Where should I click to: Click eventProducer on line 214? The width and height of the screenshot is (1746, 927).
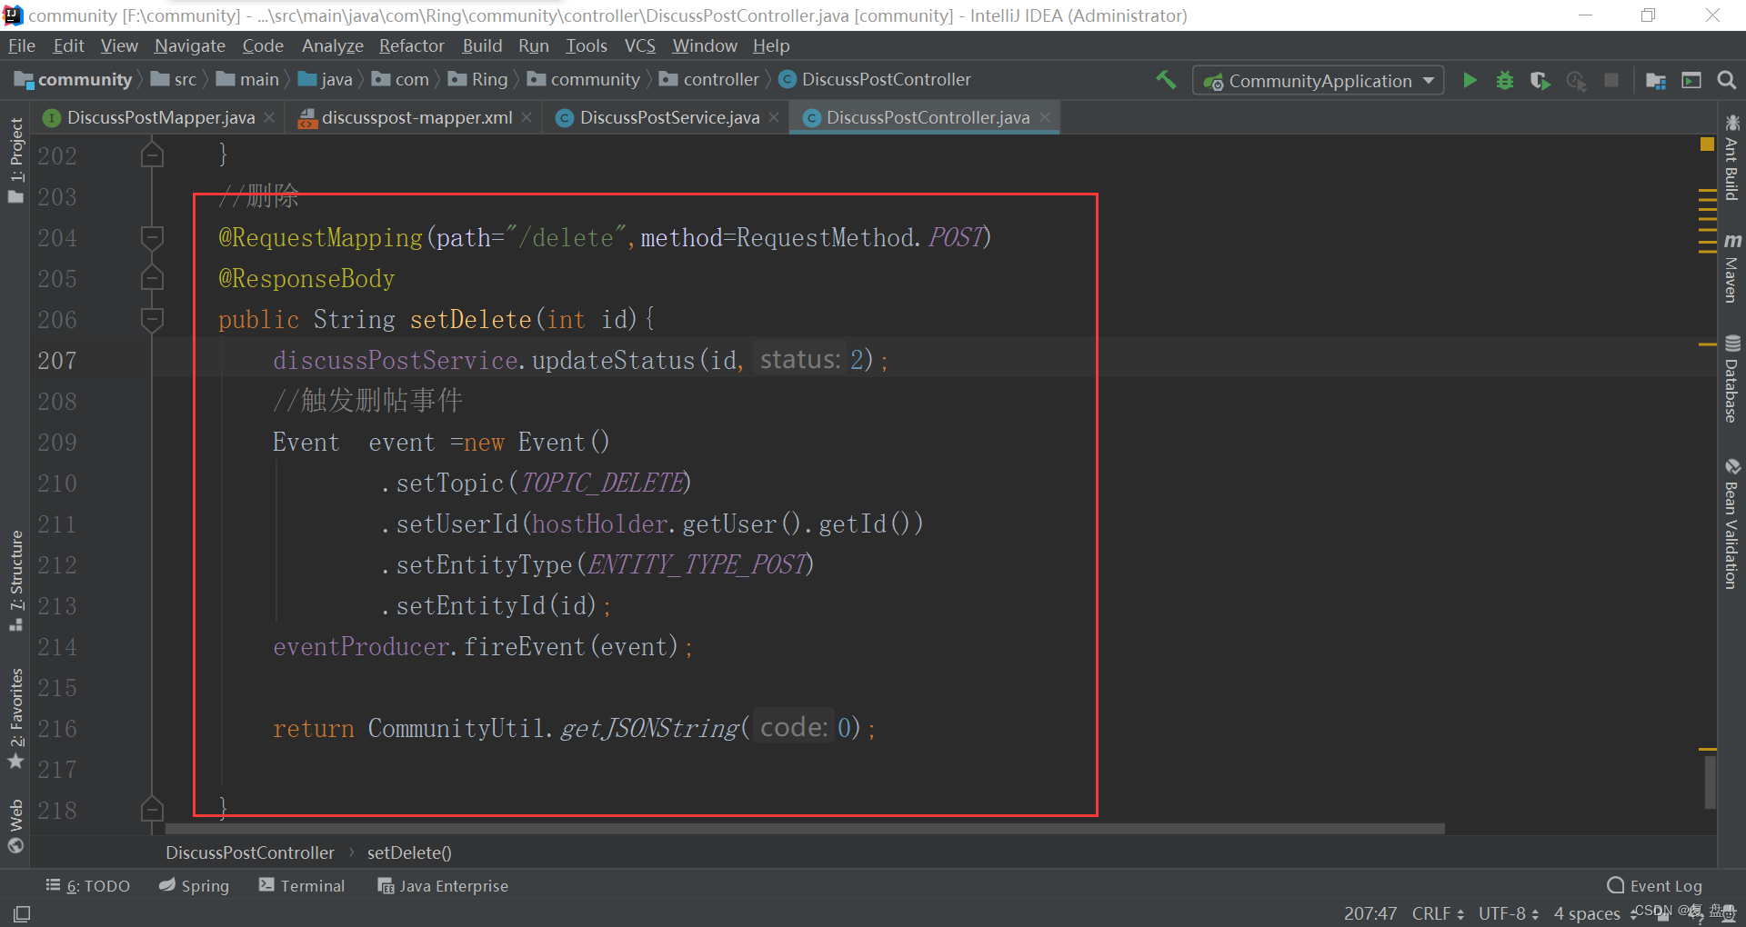tap(361, 646)
